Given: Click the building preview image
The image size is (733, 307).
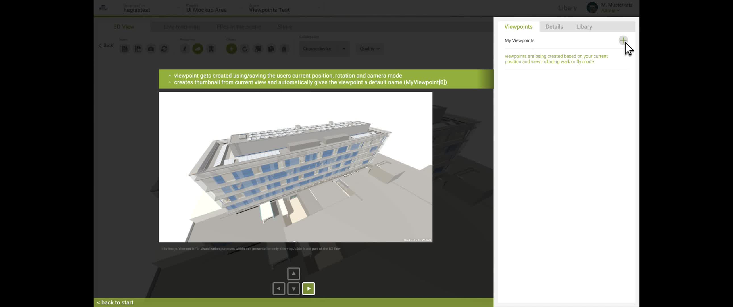Looking at the screenshot, I should click(x=295, y=167).
